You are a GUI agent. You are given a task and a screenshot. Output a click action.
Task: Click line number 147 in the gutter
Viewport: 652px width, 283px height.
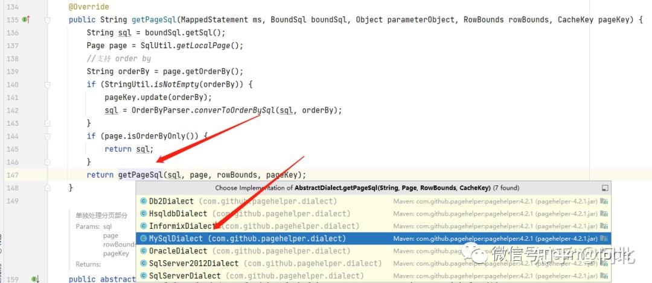(13, 175)
